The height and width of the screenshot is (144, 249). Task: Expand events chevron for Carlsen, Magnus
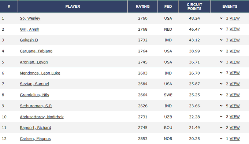221,139
